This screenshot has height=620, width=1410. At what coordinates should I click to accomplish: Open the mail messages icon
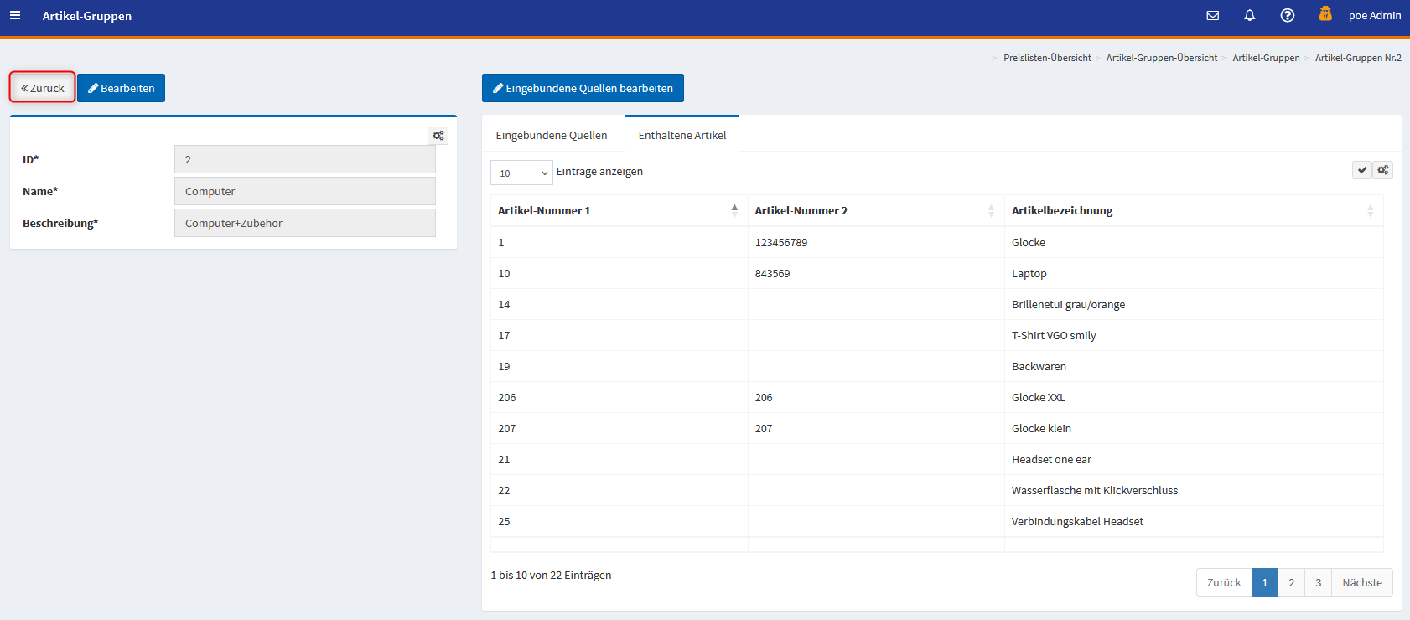coord(1212,15)
